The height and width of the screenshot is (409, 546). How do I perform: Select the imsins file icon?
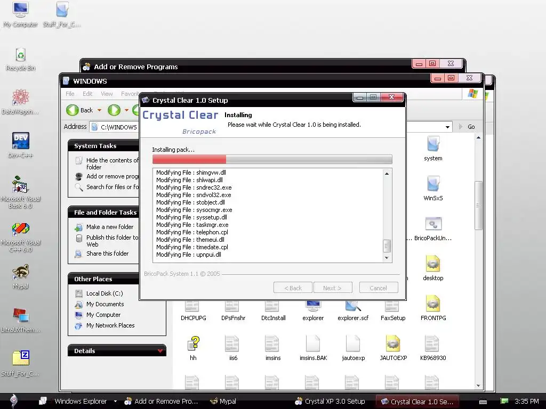tap(273, 348)
